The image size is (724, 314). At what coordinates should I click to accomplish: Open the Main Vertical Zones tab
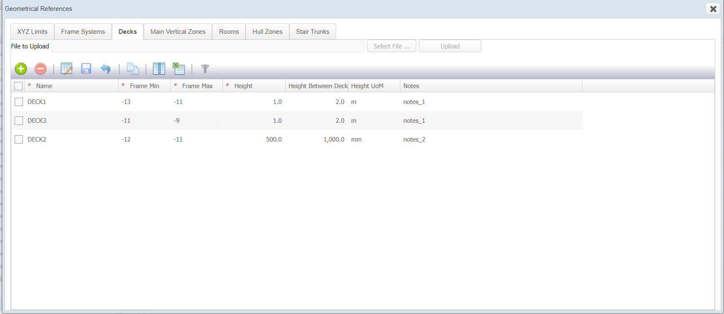178,32
